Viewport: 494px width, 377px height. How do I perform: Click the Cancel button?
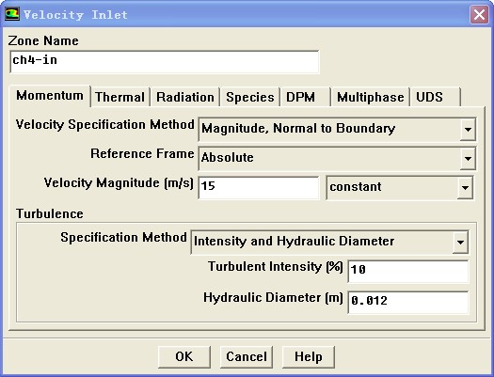247,357
